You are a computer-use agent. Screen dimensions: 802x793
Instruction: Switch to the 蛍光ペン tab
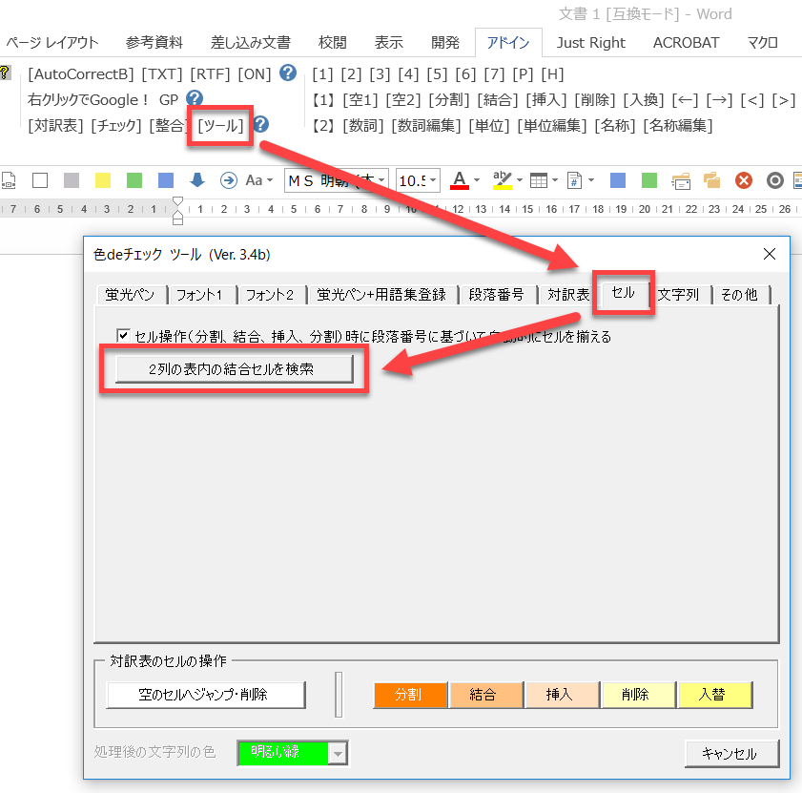tap(133, 295)
